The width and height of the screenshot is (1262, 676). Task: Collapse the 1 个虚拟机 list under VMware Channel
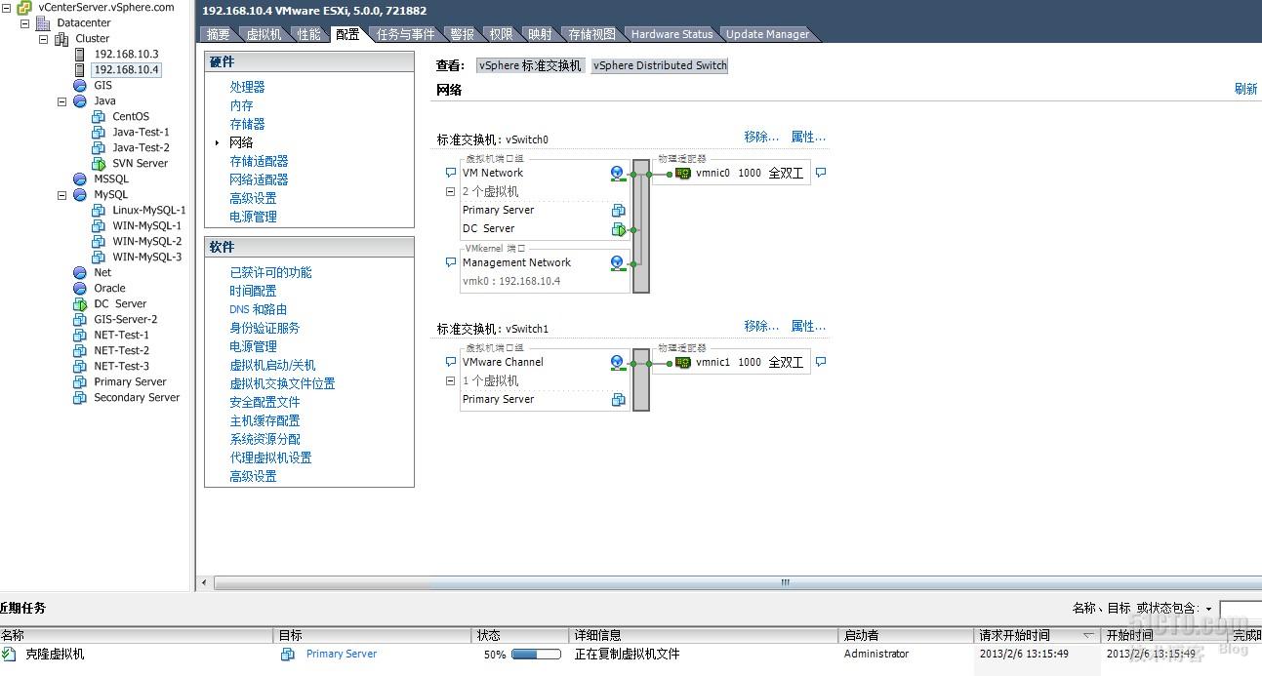point(451,381)
